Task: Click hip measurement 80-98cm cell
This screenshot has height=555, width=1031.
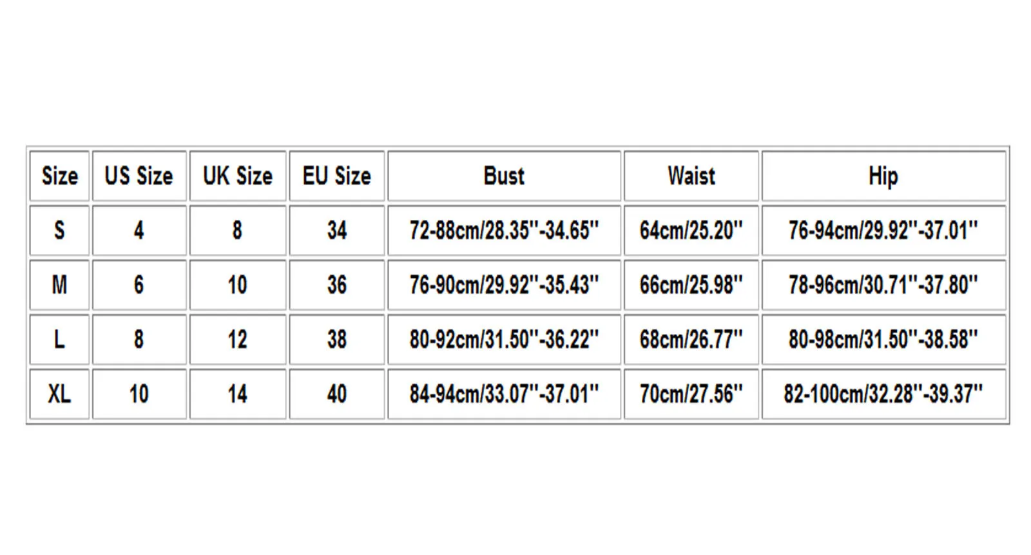Action: pyautogui.click(x=883, y=340)
